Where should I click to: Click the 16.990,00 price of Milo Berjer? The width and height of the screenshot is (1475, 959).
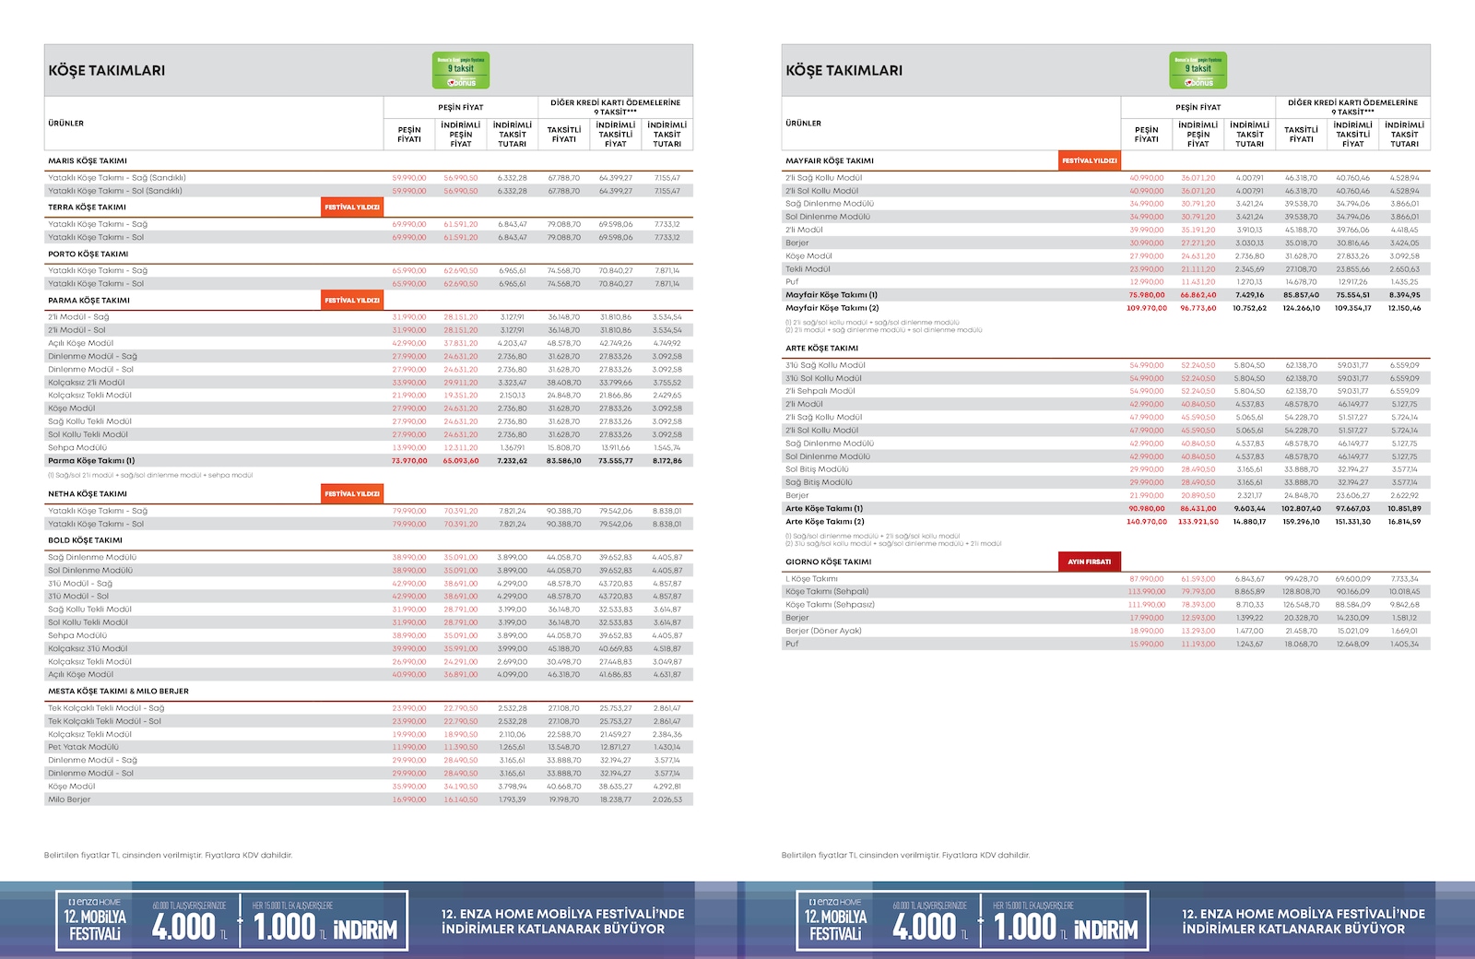(409, 799)
